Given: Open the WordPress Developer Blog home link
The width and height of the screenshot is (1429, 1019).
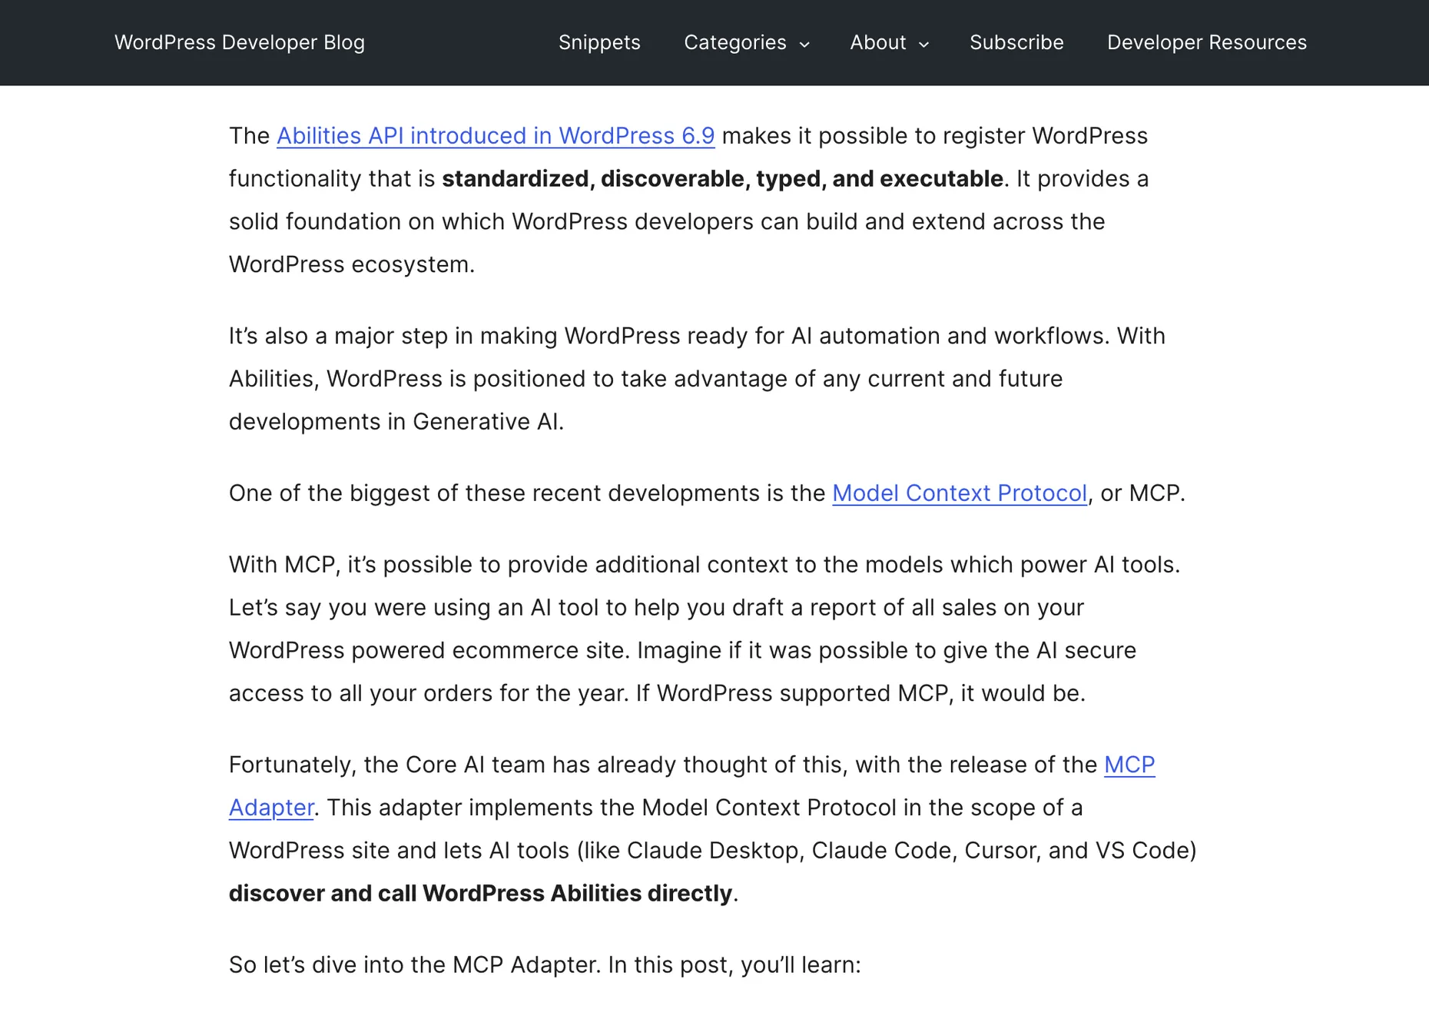Looking at the screenshot, I should 240,42.
